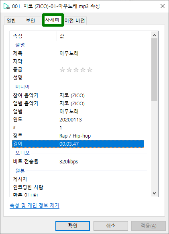
Task: Click the track number # row
Action: pyautogui.click(x=78, y=128)
